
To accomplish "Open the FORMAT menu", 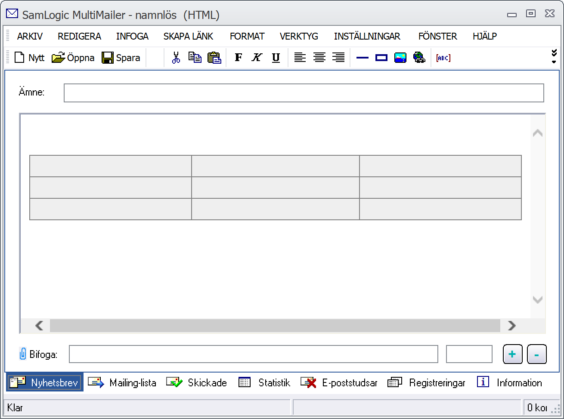I will [x=247, y=37].
